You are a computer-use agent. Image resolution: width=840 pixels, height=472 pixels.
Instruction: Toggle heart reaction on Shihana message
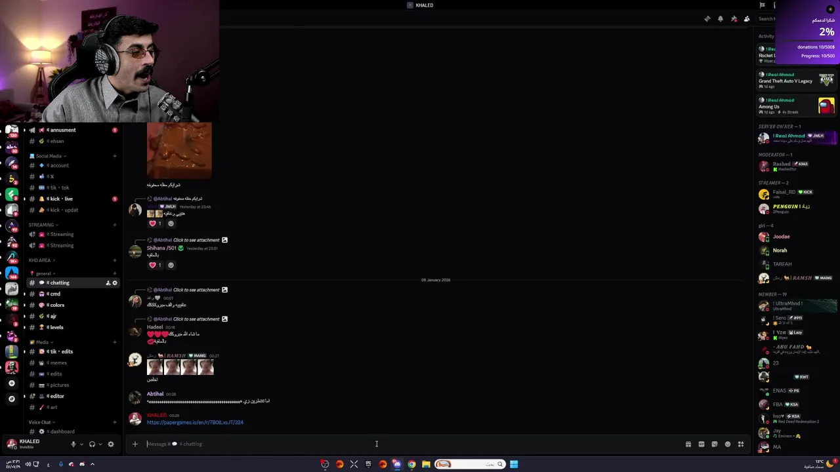coord(156,265)
